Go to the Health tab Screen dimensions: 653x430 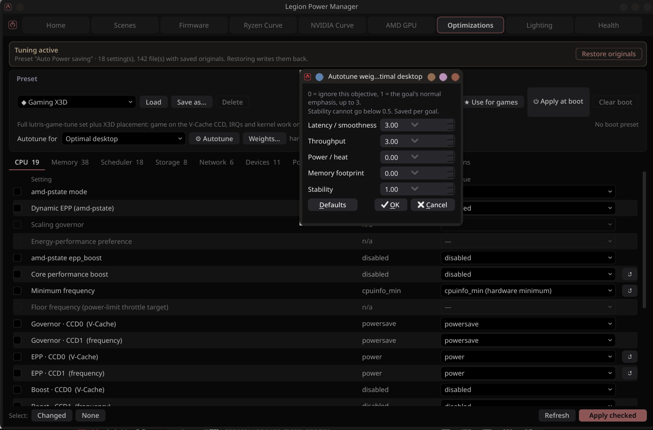608,25
